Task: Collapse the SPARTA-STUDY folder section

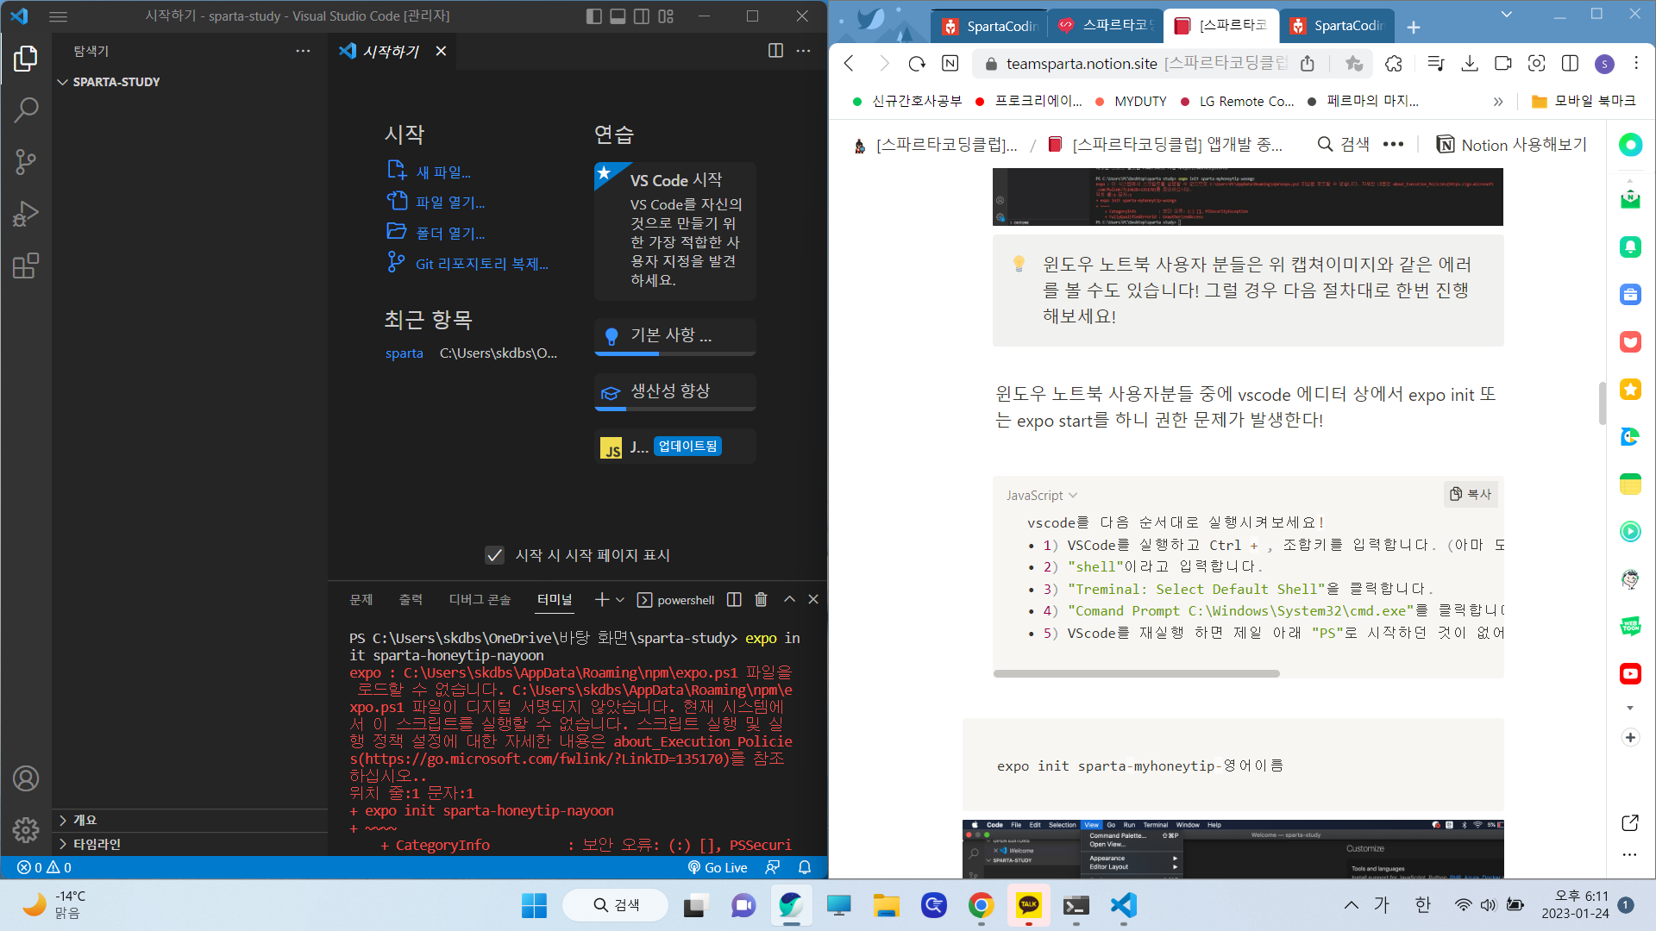Action: [x=189, y=82]
